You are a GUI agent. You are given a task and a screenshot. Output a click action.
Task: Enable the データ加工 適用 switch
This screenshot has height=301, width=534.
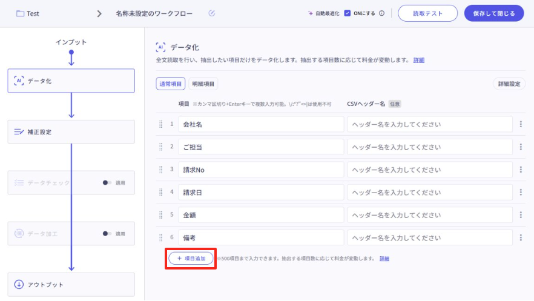tap(107, 233)
